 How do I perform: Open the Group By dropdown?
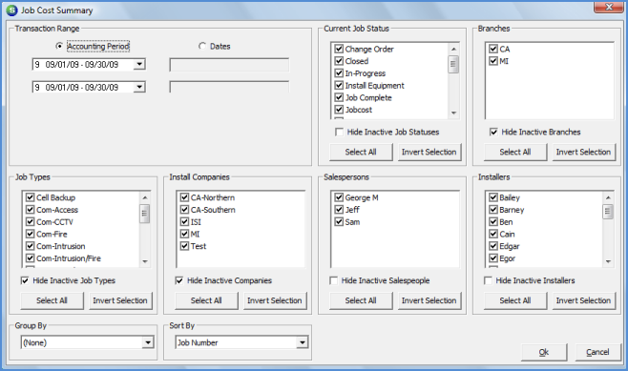click(148, 342)
